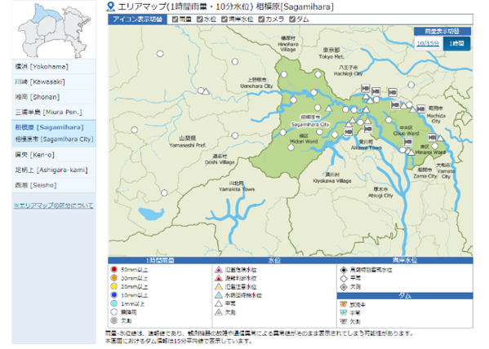489x349 pixels.
Task: Open rightmost of three cameras below Hachioji City
Action: [393, 92]
